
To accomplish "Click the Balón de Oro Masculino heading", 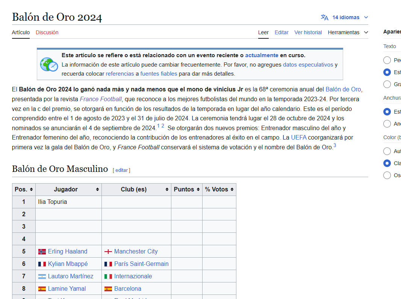I will tap(60, 169).
